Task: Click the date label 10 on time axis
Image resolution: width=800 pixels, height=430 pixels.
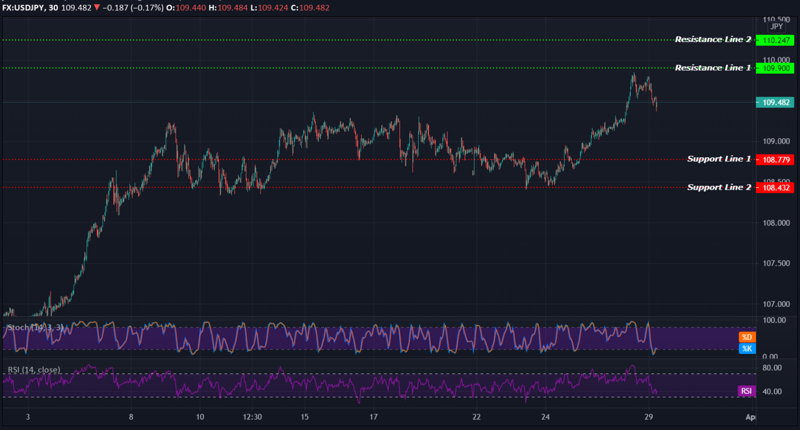Action: pos(200,417)
